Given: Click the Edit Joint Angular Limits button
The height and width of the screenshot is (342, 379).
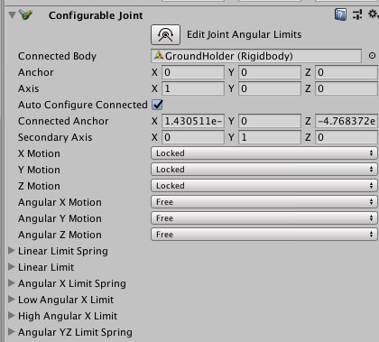Looking at the screenshot, I should pos(166,34).
